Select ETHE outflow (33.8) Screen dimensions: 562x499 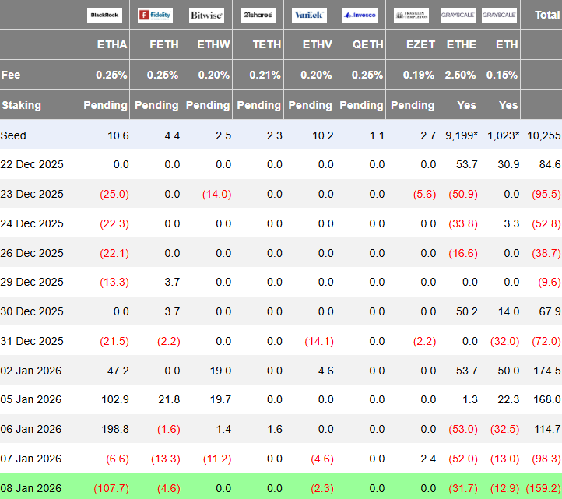pyautogui.click(x=463, y=223)
